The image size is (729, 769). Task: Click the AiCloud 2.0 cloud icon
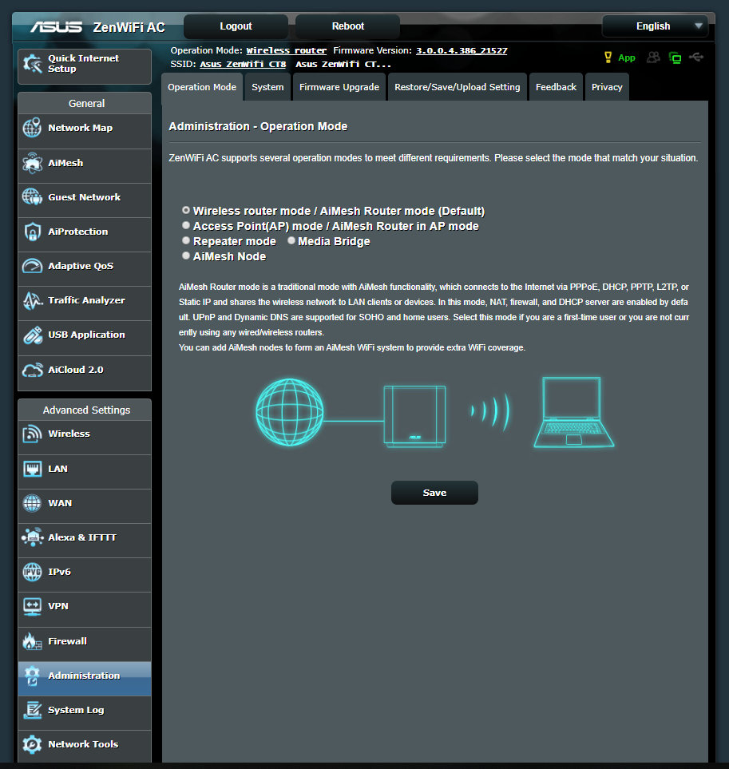pyautogui.click(x=33, y=370)
